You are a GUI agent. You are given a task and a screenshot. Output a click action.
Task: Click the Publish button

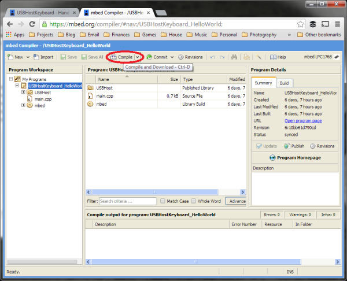[x=294, y=146]
